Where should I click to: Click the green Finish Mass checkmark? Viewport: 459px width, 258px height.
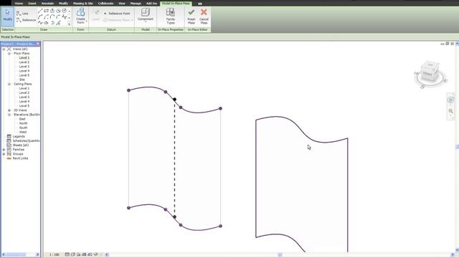click(x=191, y=12)
